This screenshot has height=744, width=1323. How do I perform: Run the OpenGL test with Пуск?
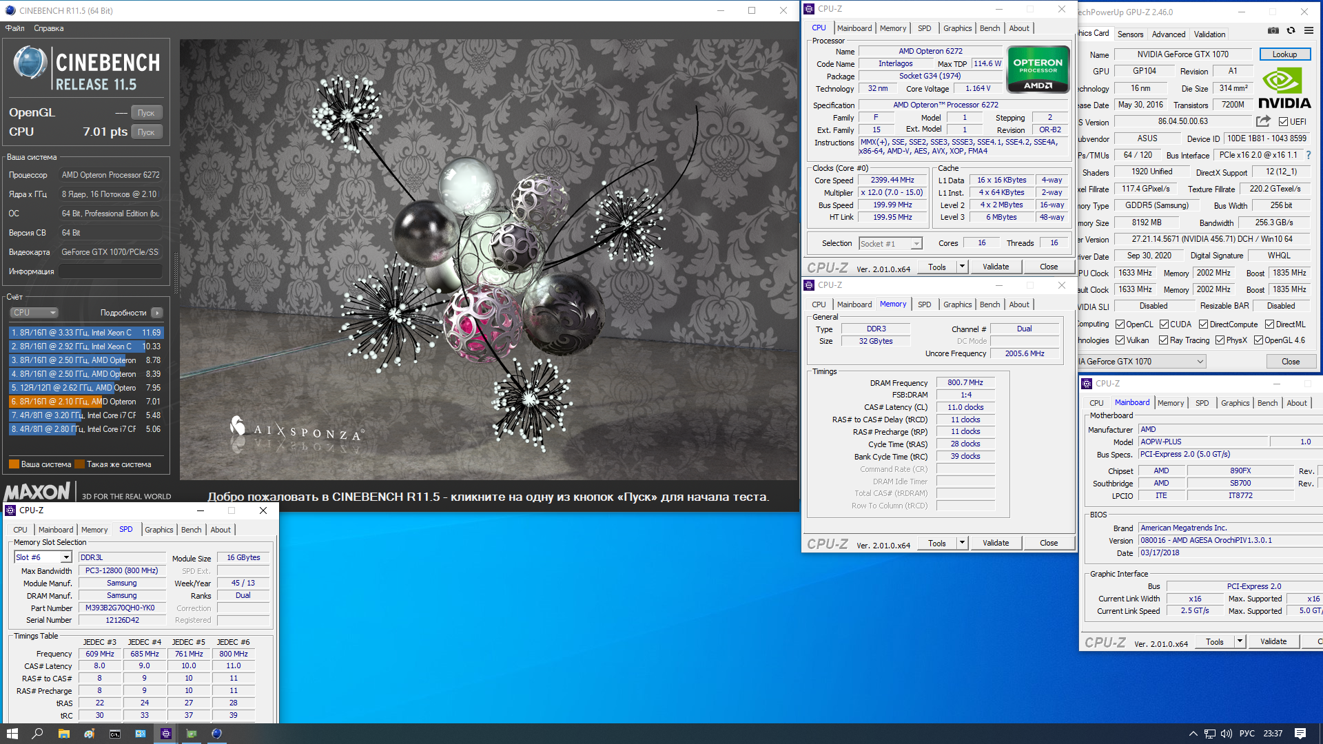(x=146, y=113)
